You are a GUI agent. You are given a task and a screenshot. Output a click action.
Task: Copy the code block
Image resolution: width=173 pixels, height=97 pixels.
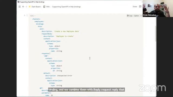point(130,16)
